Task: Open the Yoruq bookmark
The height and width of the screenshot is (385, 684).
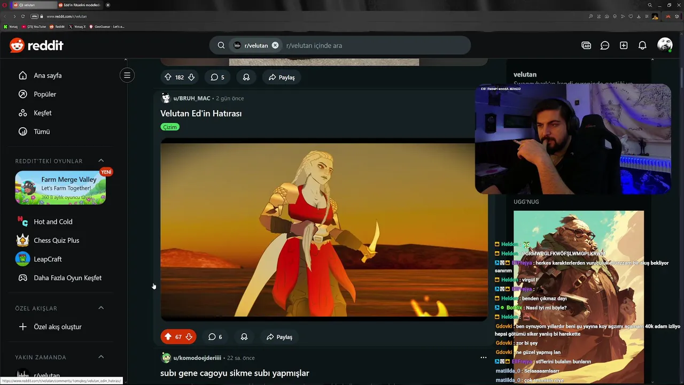Action: point(11,27)
